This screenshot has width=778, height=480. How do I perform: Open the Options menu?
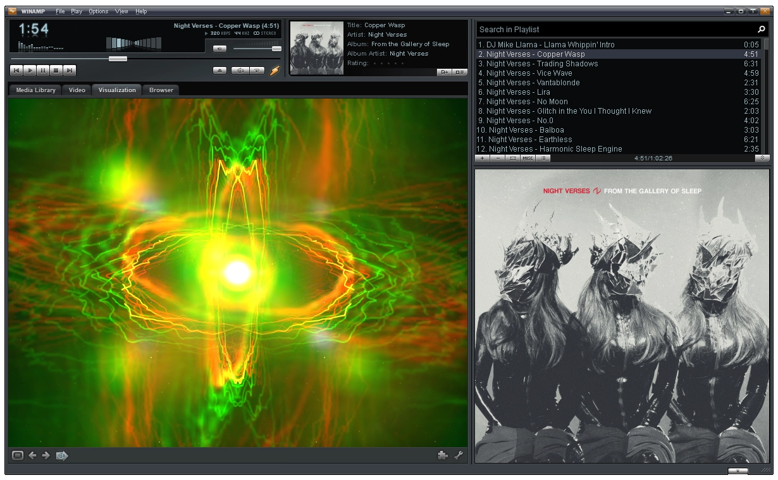pos(98,11)
